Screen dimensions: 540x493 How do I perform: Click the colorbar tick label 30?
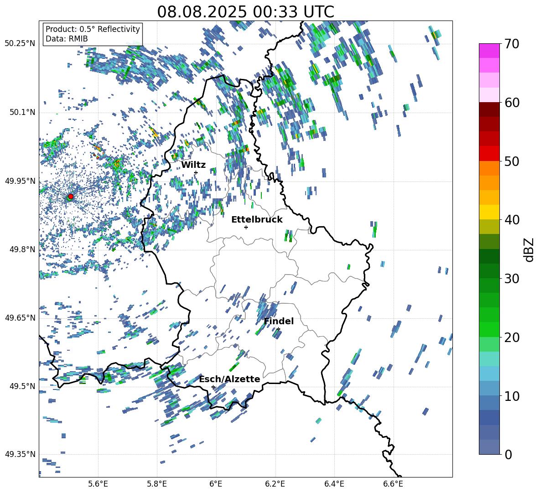tap(512, 279)
